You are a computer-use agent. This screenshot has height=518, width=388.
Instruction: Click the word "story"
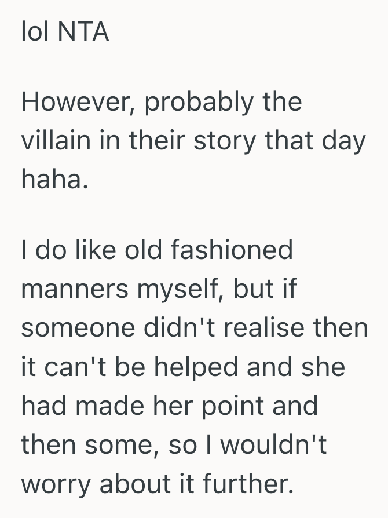click(x=230, y=143)
